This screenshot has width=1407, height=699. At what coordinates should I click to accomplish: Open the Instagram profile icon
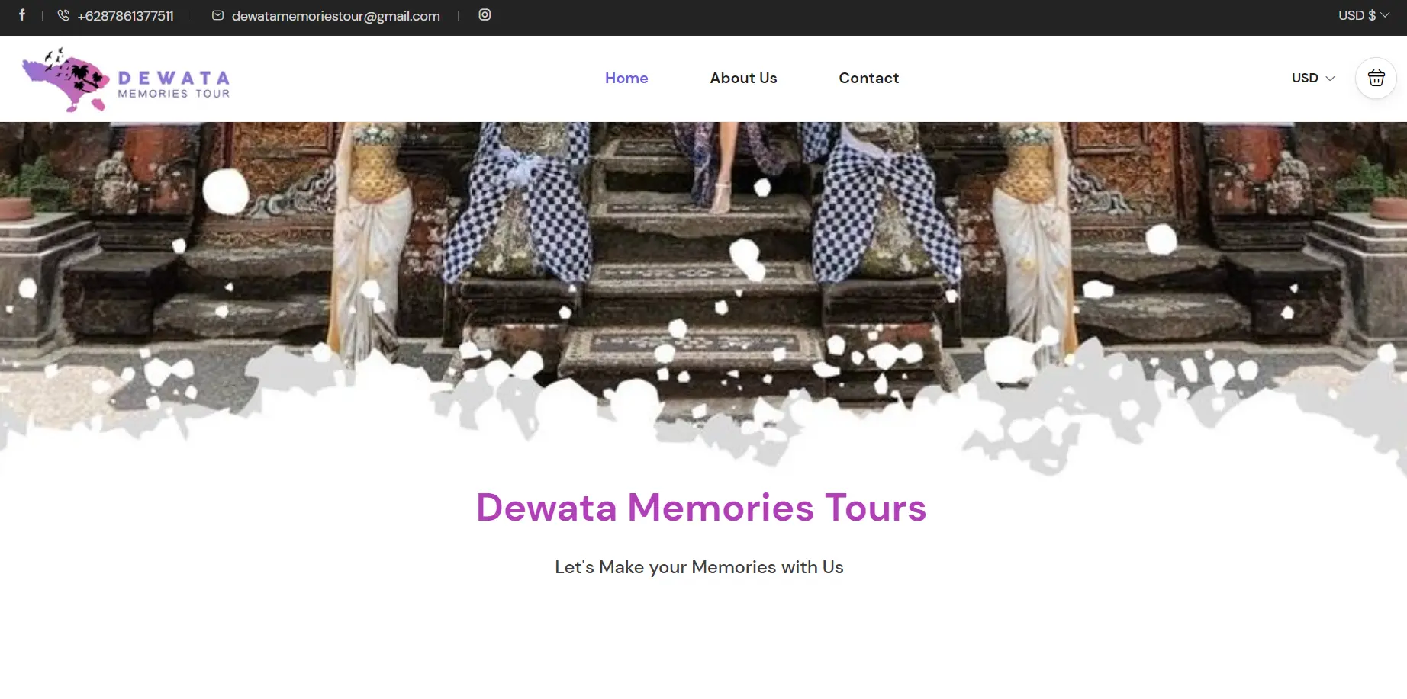coord(485,14)
